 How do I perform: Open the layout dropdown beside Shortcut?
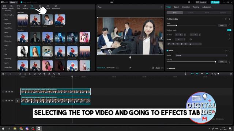point(190,2)
